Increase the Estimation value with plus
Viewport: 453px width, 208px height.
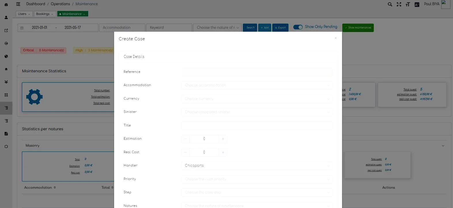pyautogui.click(x=223, y=139)
